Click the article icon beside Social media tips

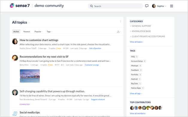pos(15,113)
